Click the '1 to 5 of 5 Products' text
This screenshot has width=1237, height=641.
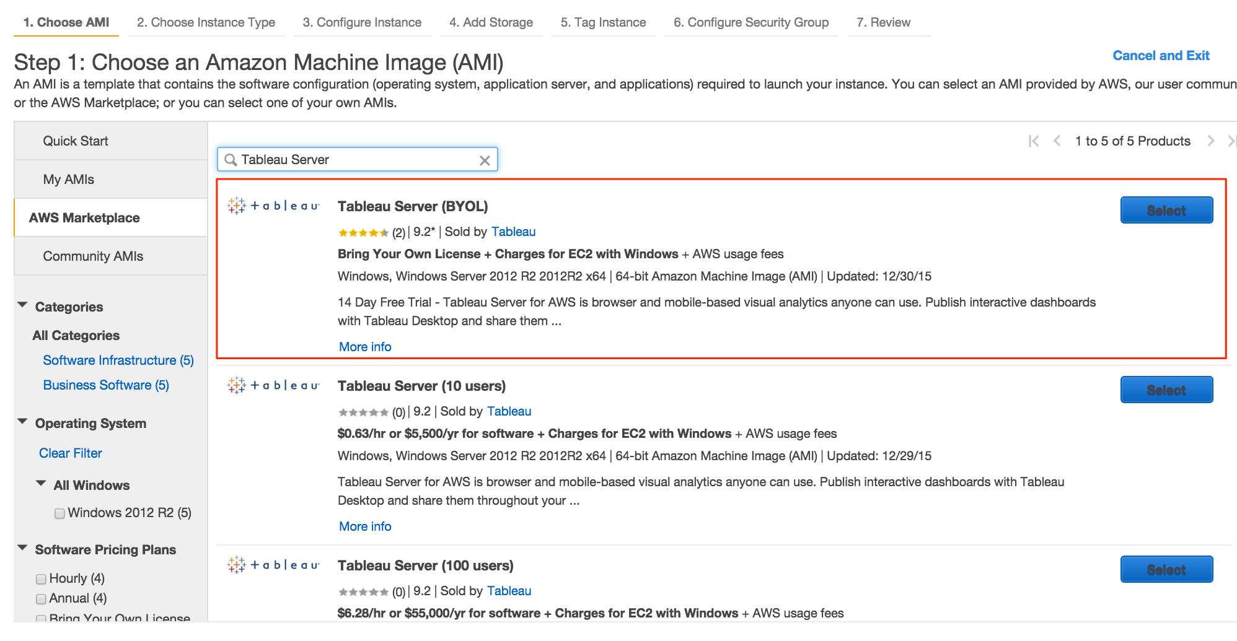coord(1132,141)
